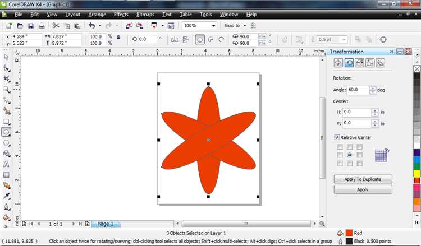Image resolution: width=421 pixels, height=246 pixels.
Task: Collapse the Transformation docker with double chevron
Action: 391,52
